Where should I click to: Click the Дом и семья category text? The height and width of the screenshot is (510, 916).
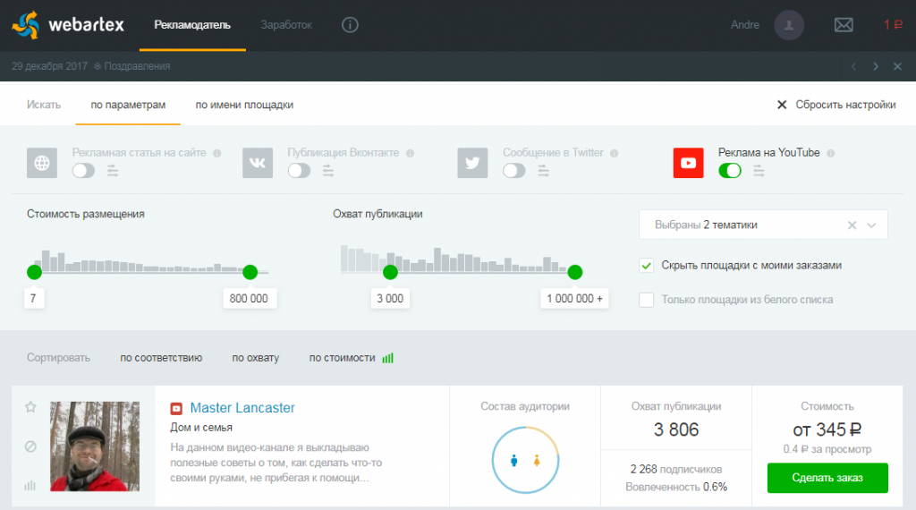201,428
